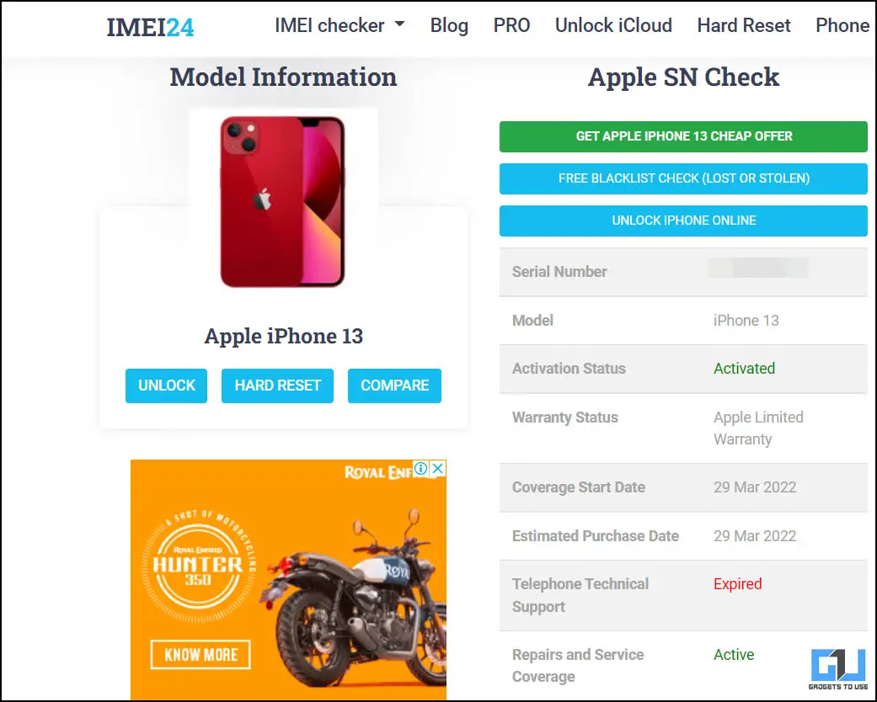Click Get Apple iPhone 13 Cheap Offer
Screen dimensions: 877x702
pos(683,136)
